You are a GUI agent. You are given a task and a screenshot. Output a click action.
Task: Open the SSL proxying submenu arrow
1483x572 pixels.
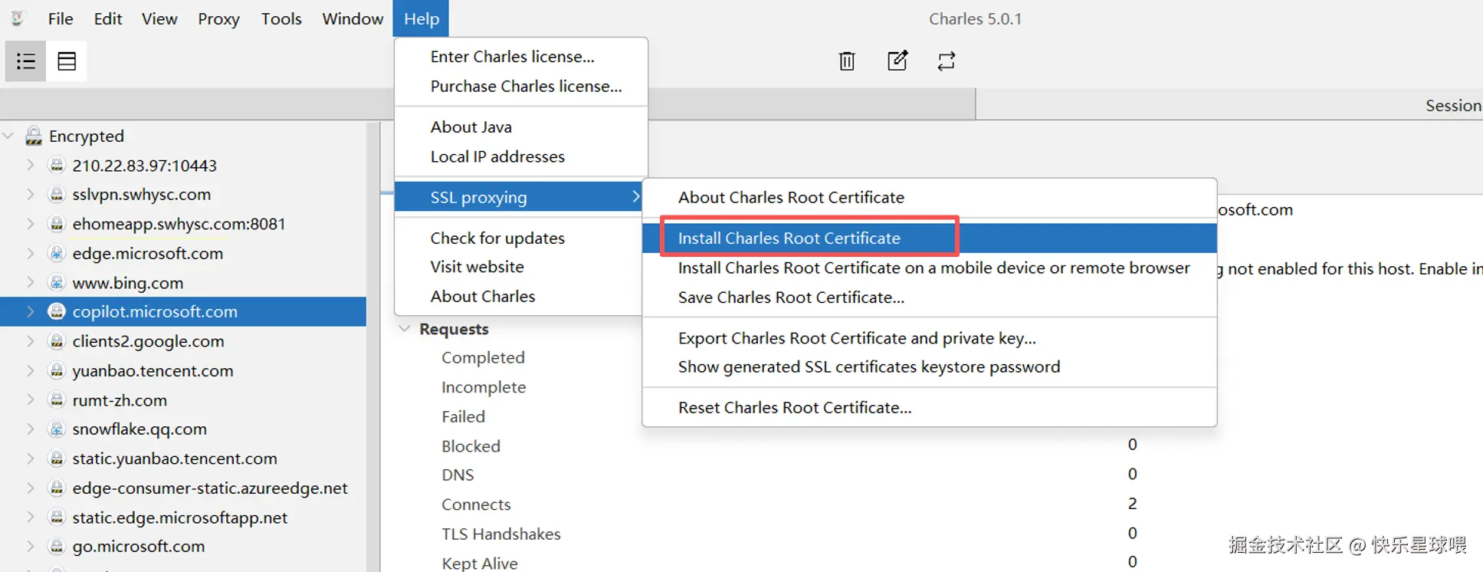pos(635,196)
